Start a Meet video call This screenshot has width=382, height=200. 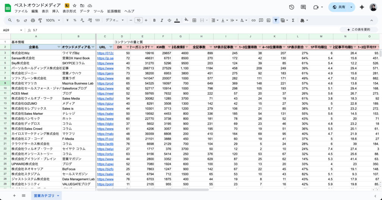(316, 7)
